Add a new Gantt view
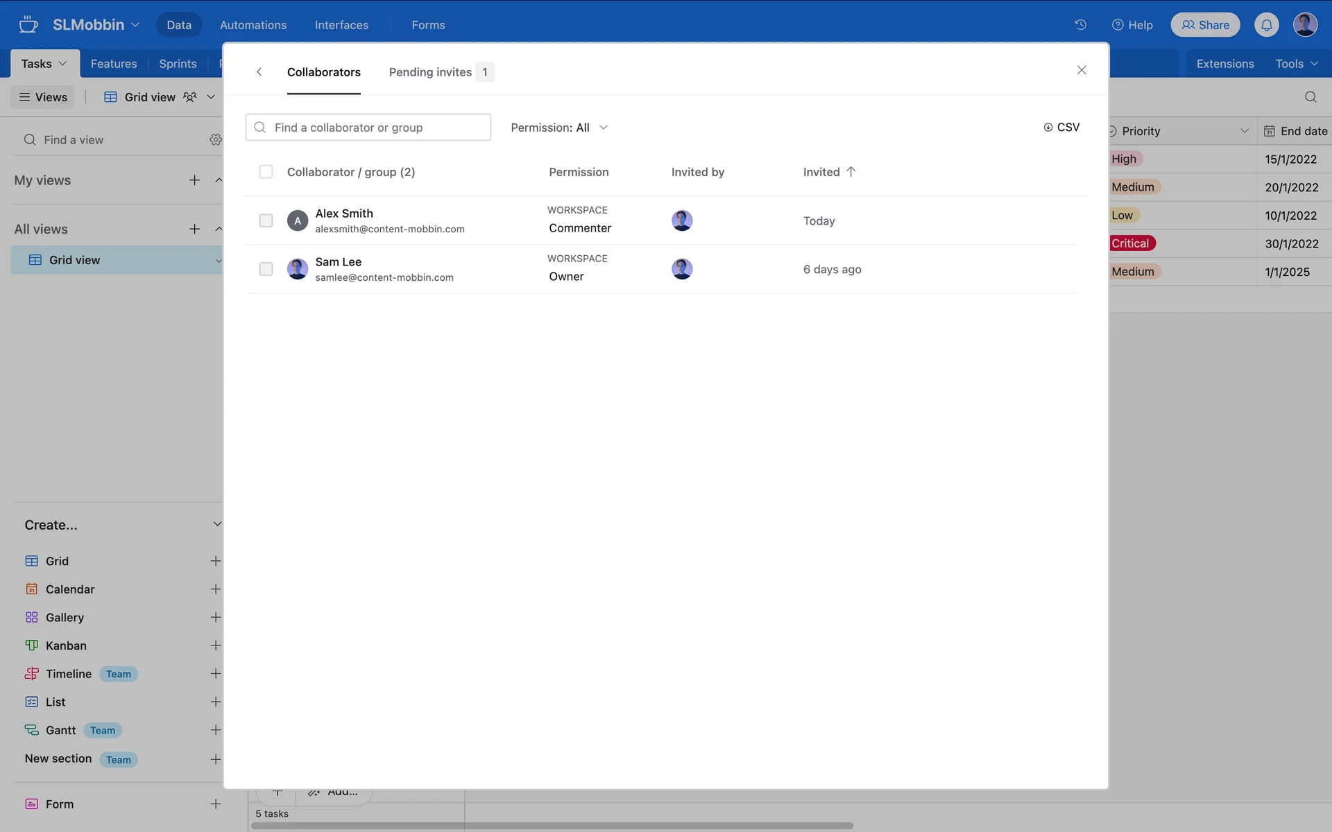The height and width of the screenshot is (832, 1332). (215, 730)
